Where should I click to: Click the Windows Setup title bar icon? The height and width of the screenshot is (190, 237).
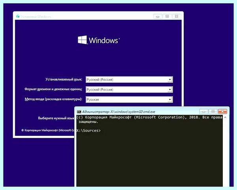pos(18,16)
